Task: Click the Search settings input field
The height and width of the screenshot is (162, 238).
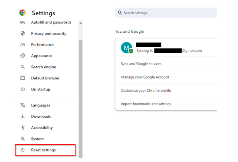Action: (x=166, y=13)
